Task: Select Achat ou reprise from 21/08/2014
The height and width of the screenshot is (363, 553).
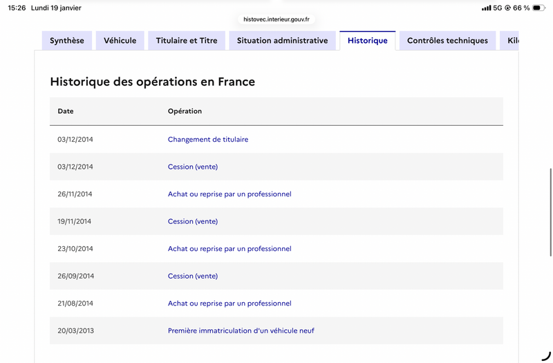Action: pos(229,304)
